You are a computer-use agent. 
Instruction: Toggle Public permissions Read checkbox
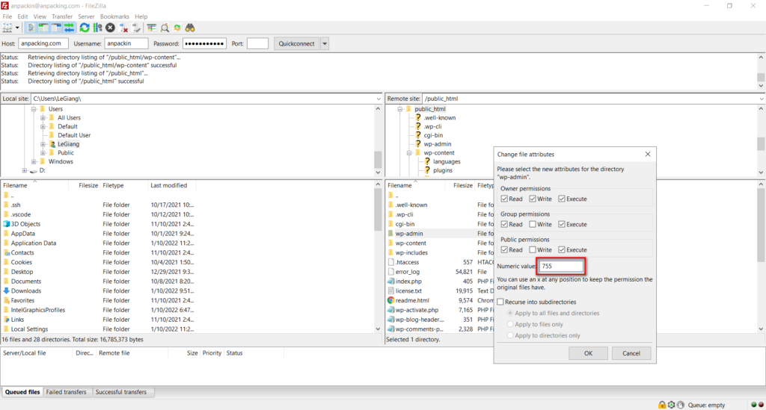(504, 249)
